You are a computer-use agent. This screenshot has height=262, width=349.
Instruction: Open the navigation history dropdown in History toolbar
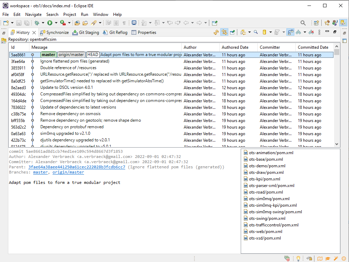point(249,32)
